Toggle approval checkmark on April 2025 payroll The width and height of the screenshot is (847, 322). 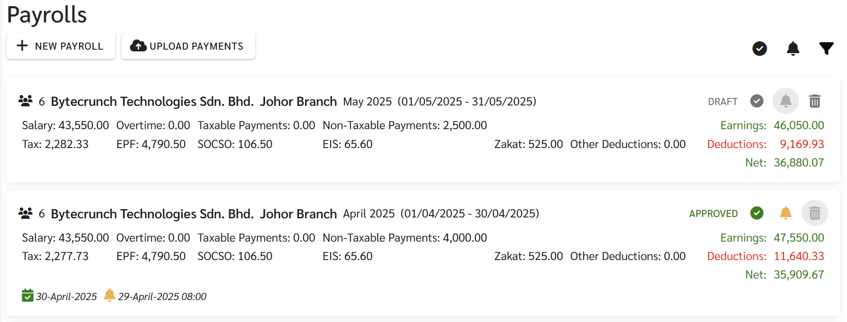tap(756, 213)
